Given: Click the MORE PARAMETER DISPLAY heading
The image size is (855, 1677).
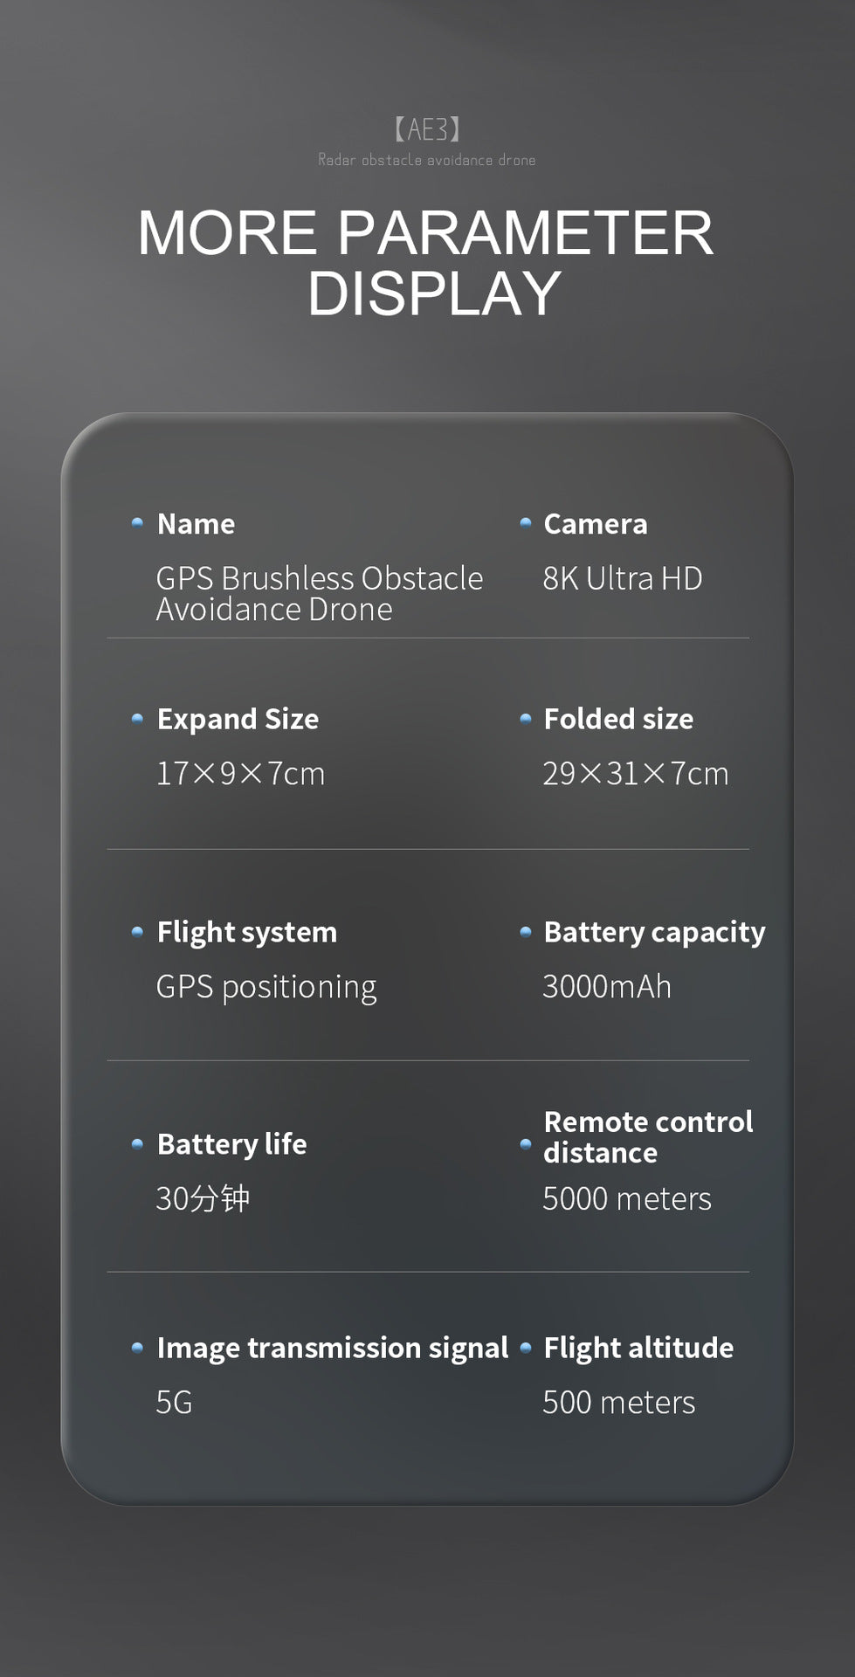Looking at the screenshot, I should (x=426, y=262).
